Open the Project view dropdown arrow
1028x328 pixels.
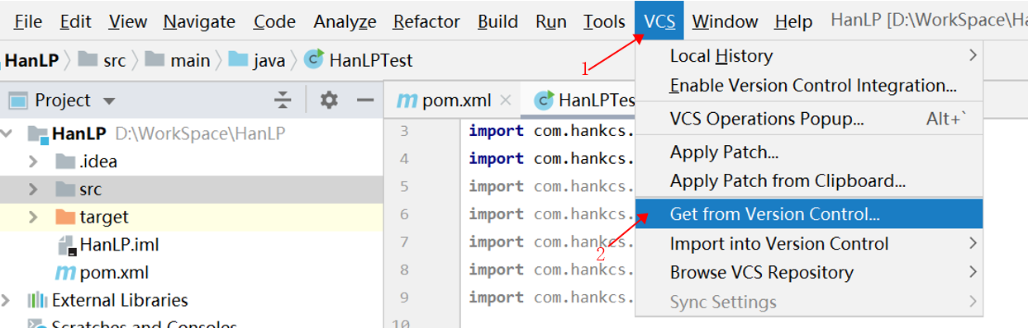point(109,101)
